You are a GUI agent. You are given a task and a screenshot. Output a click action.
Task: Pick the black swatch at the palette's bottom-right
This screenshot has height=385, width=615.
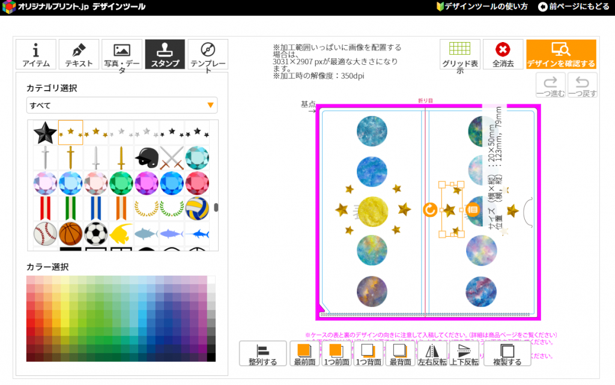211,357
